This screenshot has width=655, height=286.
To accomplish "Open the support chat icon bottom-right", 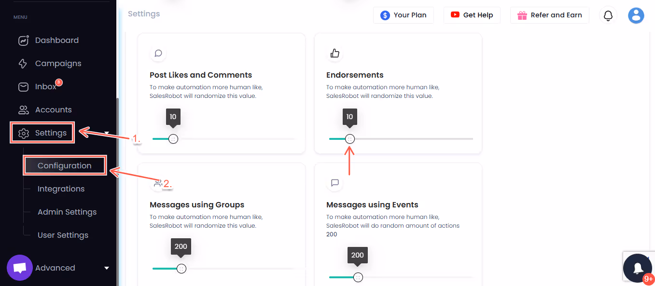I will click(x=638, y=268).
